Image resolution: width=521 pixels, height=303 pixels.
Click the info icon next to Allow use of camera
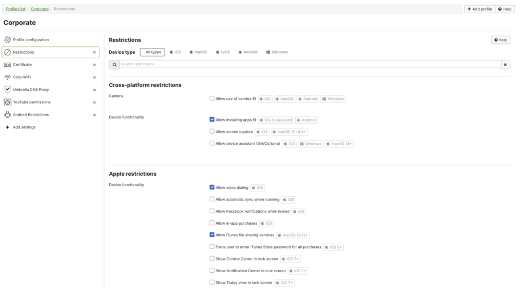254,99
